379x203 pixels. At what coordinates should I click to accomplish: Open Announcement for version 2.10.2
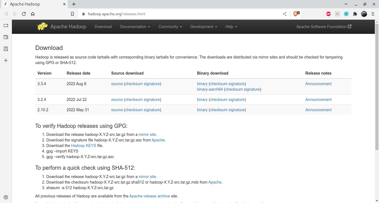click(x=319, y=110)
